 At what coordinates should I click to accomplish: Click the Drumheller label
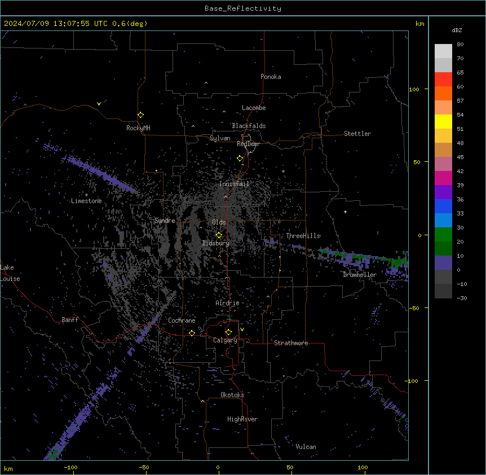[x=360, y=275]
